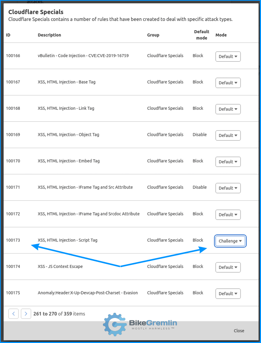Click Block default mode of rule 100173
Image resolution: width=261 pixels, height=343 pixels.
(x=198, y=240)
